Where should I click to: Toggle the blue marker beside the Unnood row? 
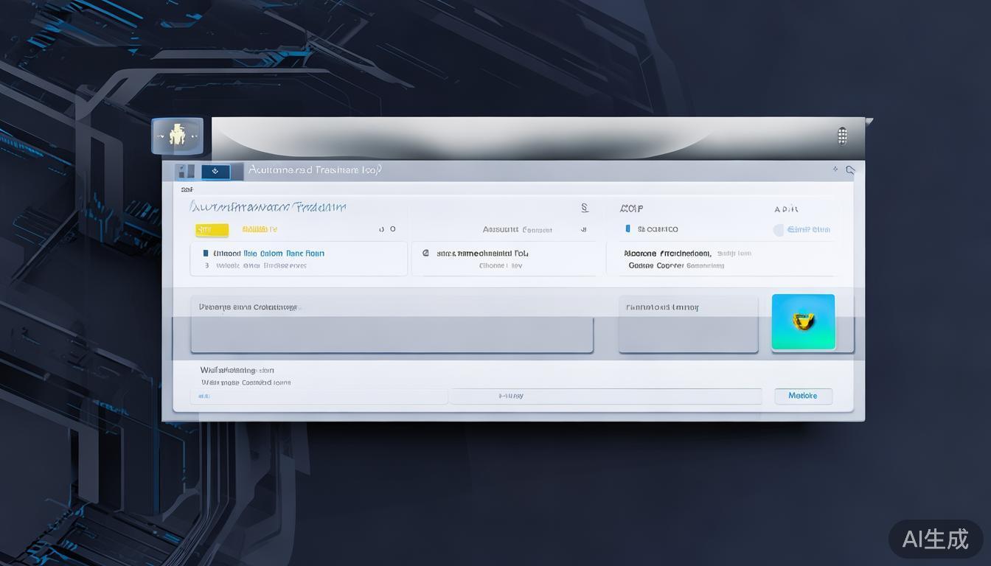[x=205, y=253]
